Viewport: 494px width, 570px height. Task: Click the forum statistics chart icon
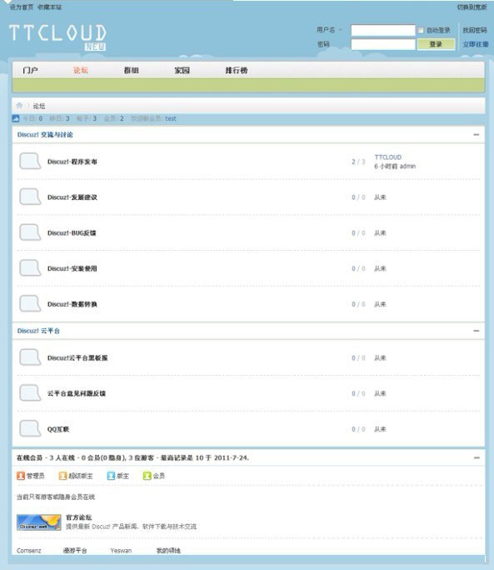click(x=16, y=118)
